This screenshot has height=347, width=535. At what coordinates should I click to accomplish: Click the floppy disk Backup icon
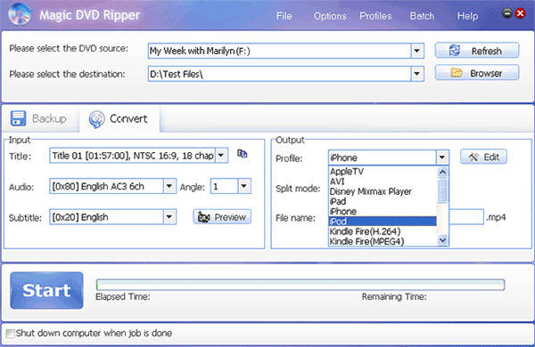point(18,118)
